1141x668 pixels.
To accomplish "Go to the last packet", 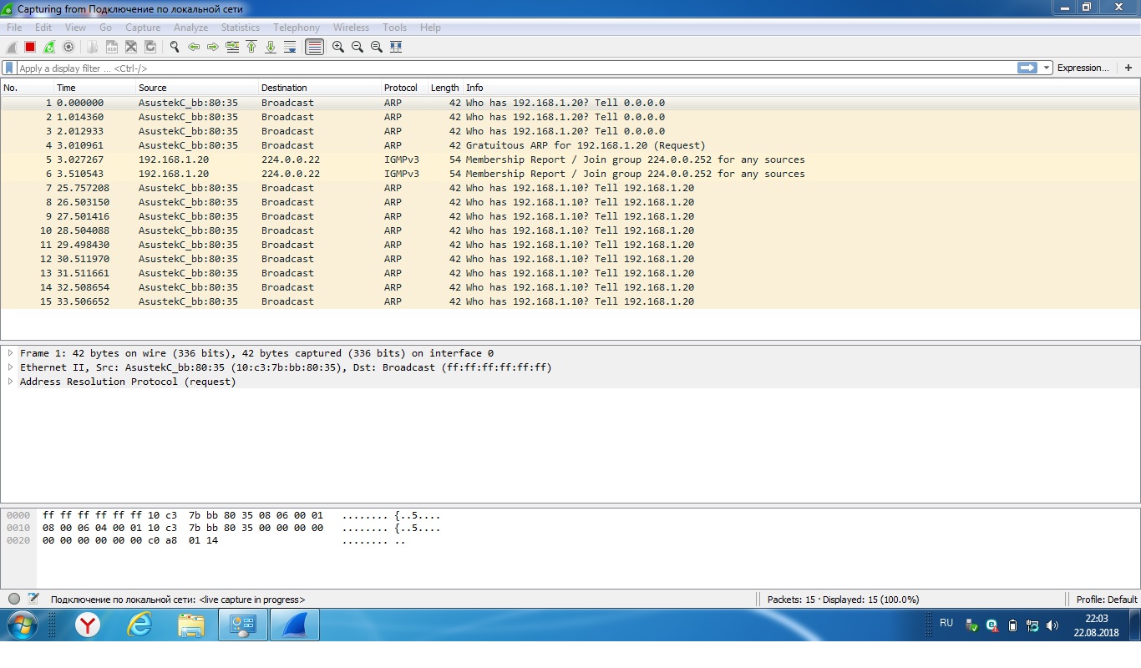I will [271, 47].
